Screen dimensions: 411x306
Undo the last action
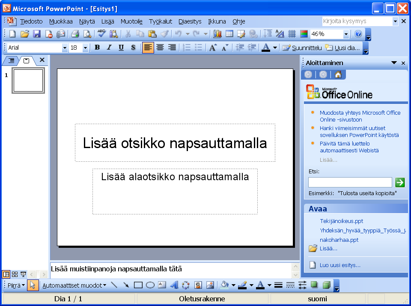tap(179, 34)
